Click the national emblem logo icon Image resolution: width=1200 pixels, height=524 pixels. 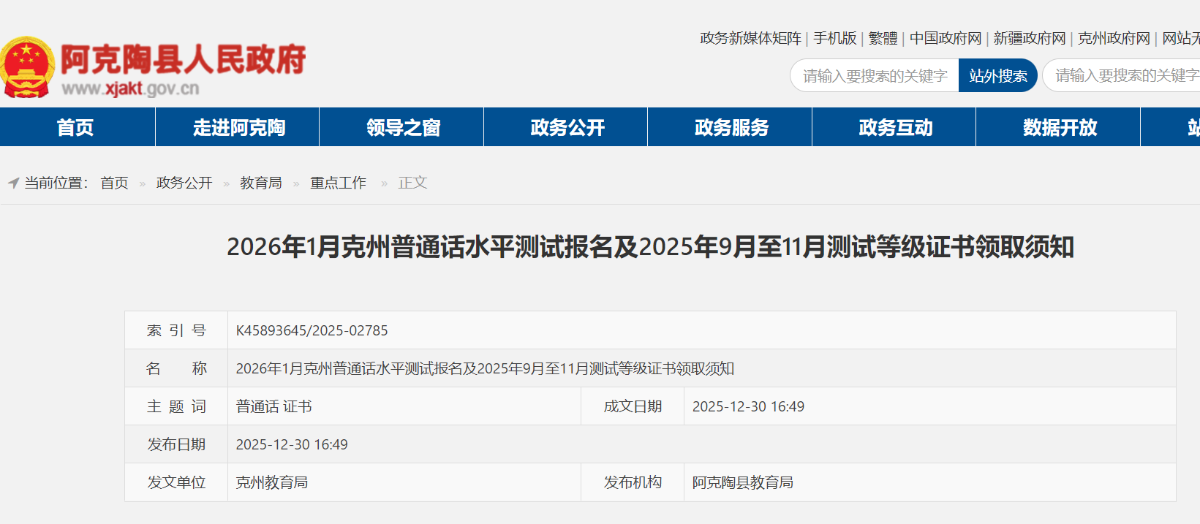(x=27, y=67)
